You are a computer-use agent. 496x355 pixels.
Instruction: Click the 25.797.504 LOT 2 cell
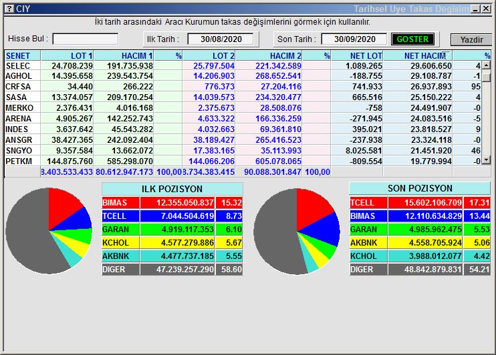pyautogui.click(x=209, y=65)
